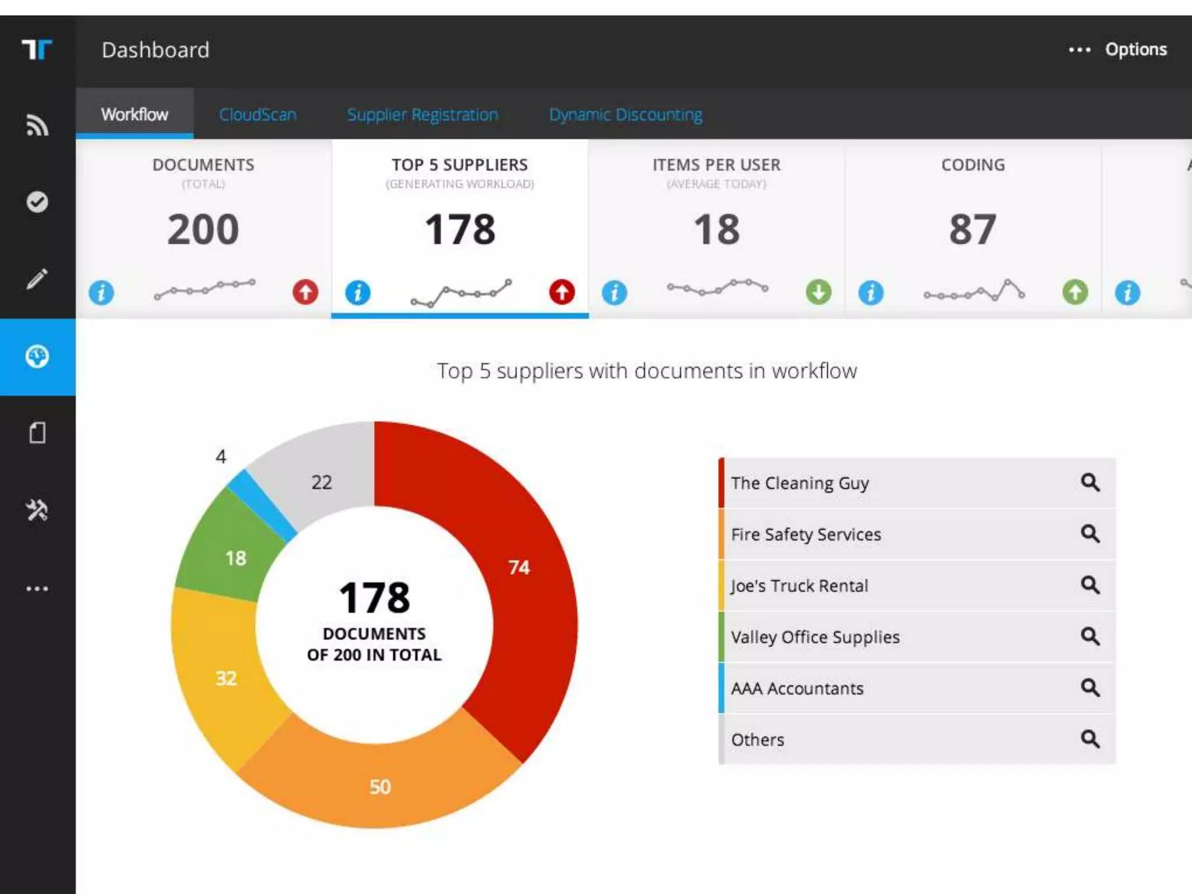Open the feed icon in sidebar
The height and width of the screenshot is (894, 1192).
[x=37, y=125]
